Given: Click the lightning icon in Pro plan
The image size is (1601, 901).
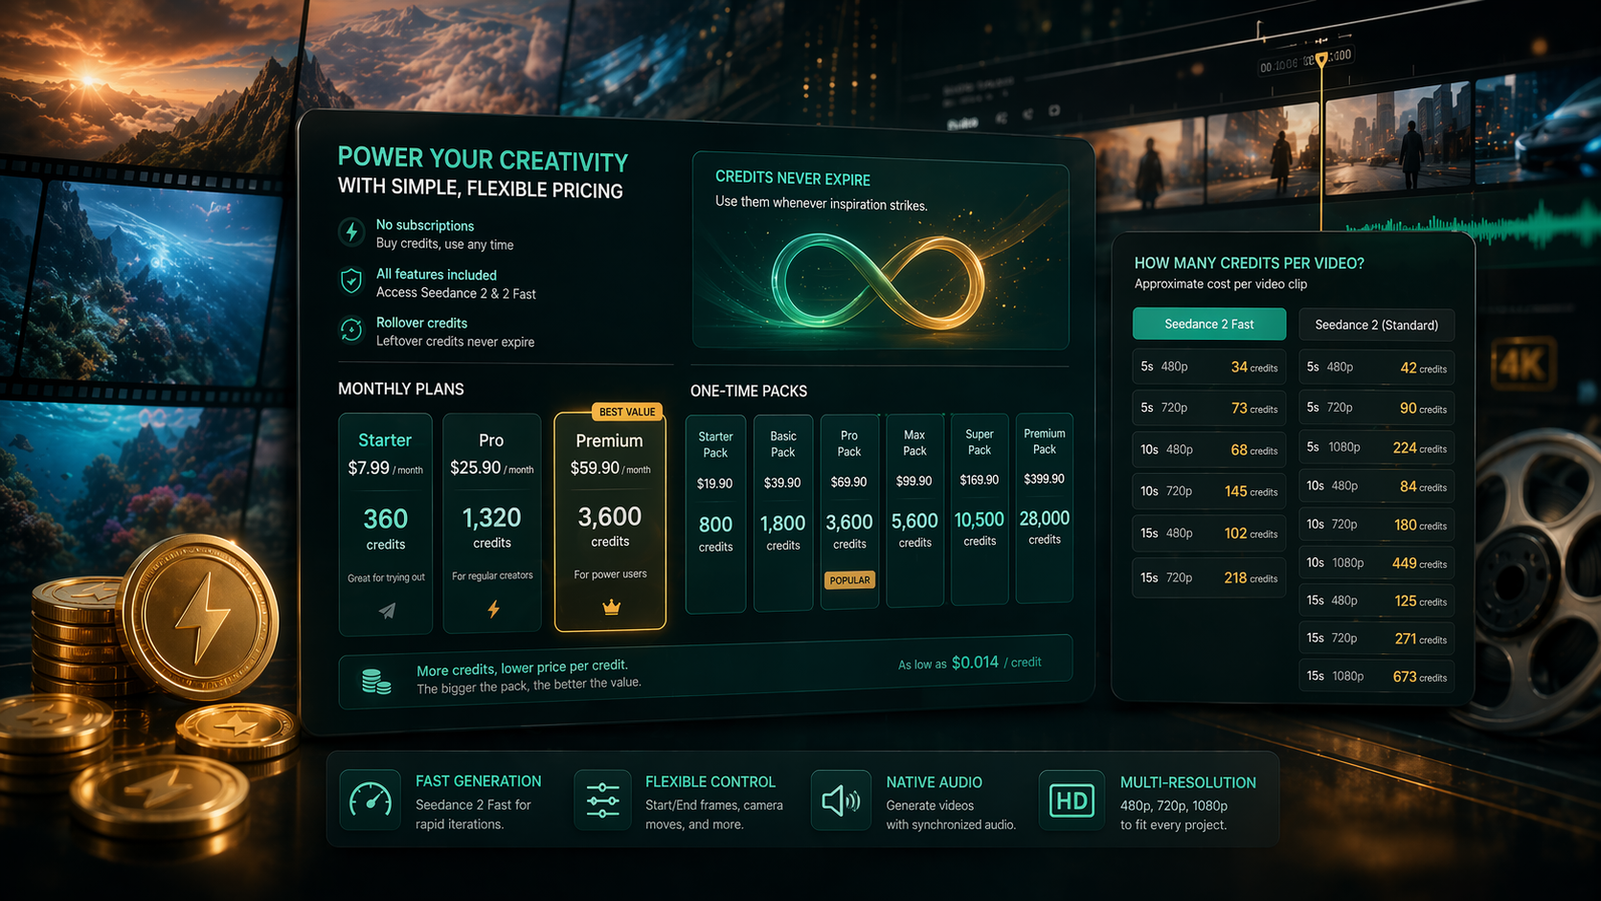Looking at the screenshot, I should tap(493, 608).
